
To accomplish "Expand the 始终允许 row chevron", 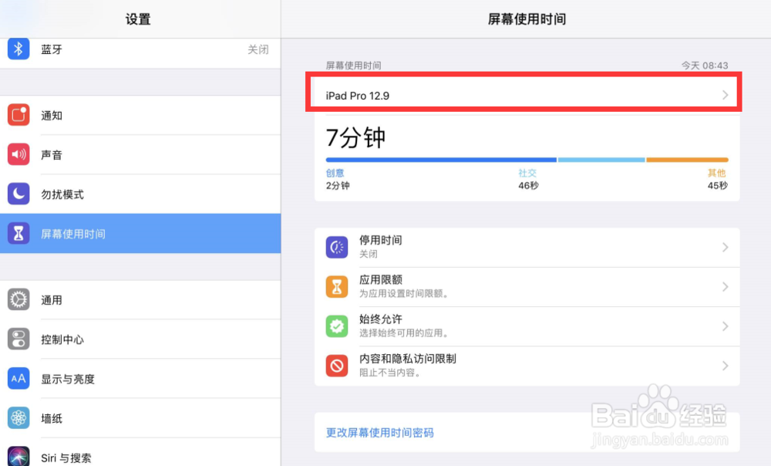I will (x=726, y=326).
